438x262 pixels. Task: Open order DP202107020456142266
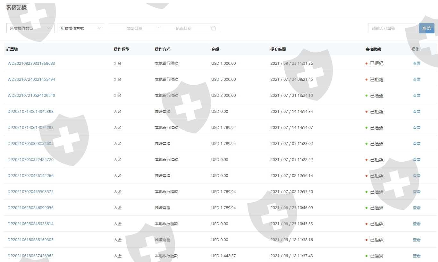tap(31, 176)
